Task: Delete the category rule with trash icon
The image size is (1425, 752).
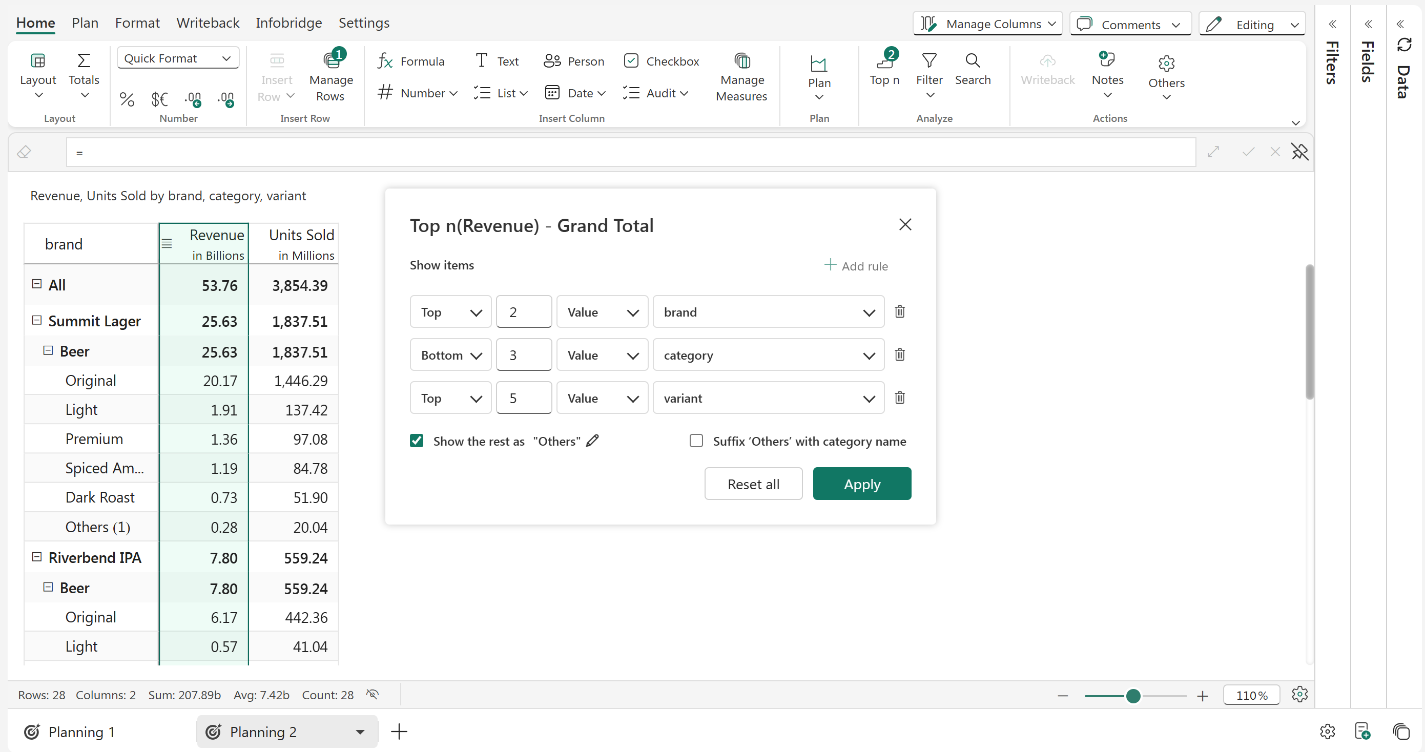Action: 899,354
